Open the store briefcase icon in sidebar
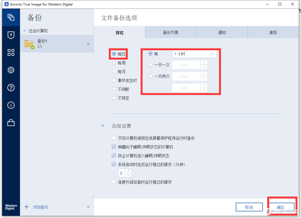This screenshot has width=301, height=218. coord(11,123)
